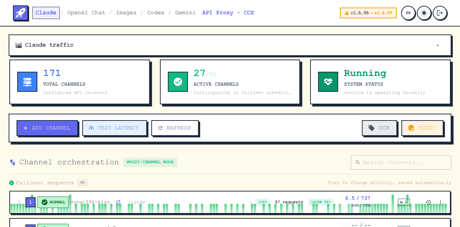Open the OpenAI Chat tab

pos(86,13)
